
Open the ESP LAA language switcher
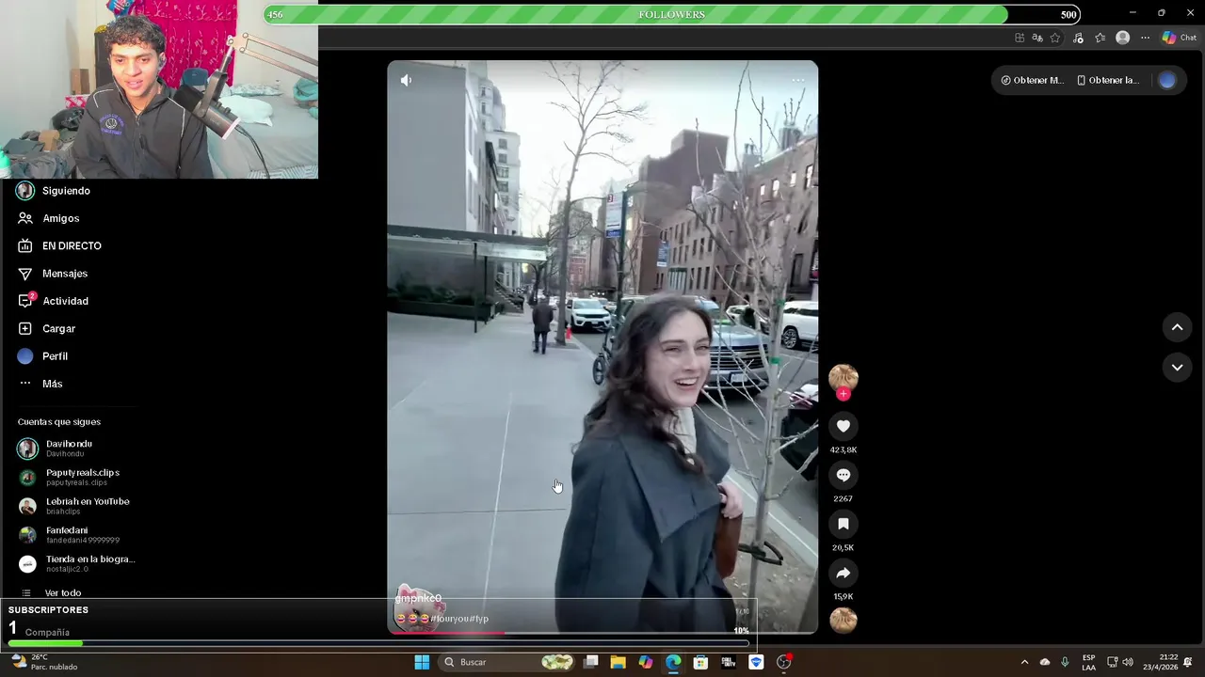(x=1088, y=662)
